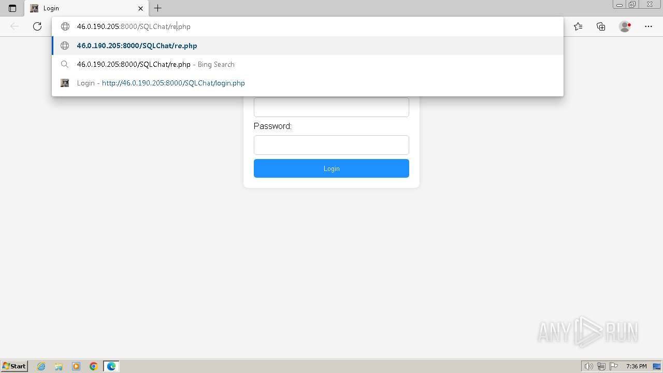The image size is (663, 373).
Task: Launch Windows Media Player from taskbar
Action: [x=76, y=366]
